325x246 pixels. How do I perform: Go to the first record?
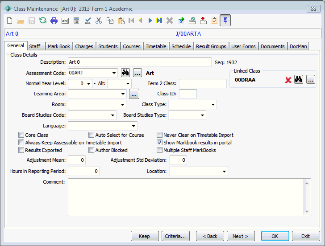(x=131, y=20)
